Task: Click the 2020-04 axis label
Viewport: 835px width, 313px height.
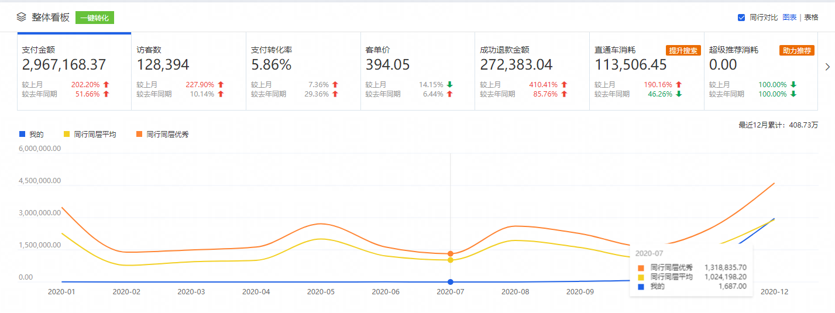Action: [x=256, y=291]
